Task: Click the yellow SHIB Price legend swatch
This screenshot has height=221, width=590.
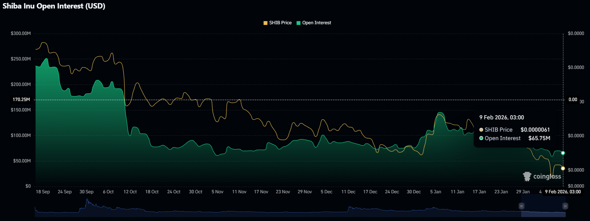Action: pos(265,23)
